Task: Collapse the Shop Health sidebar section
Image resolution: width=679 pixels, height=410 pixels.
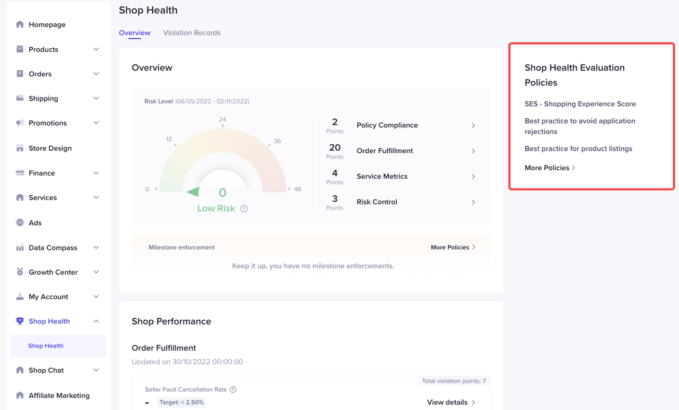Action: [96, 321]
